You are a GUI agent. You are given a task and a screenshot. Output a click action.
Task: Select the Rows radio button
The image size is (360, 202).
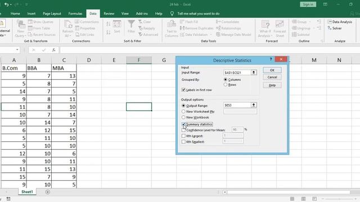tap(226, 85)
